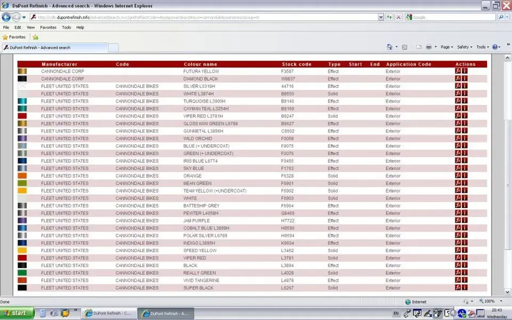This screenshot has height=320, width=512.
Task: Open a new blank tab
Action: click(113, 48)
